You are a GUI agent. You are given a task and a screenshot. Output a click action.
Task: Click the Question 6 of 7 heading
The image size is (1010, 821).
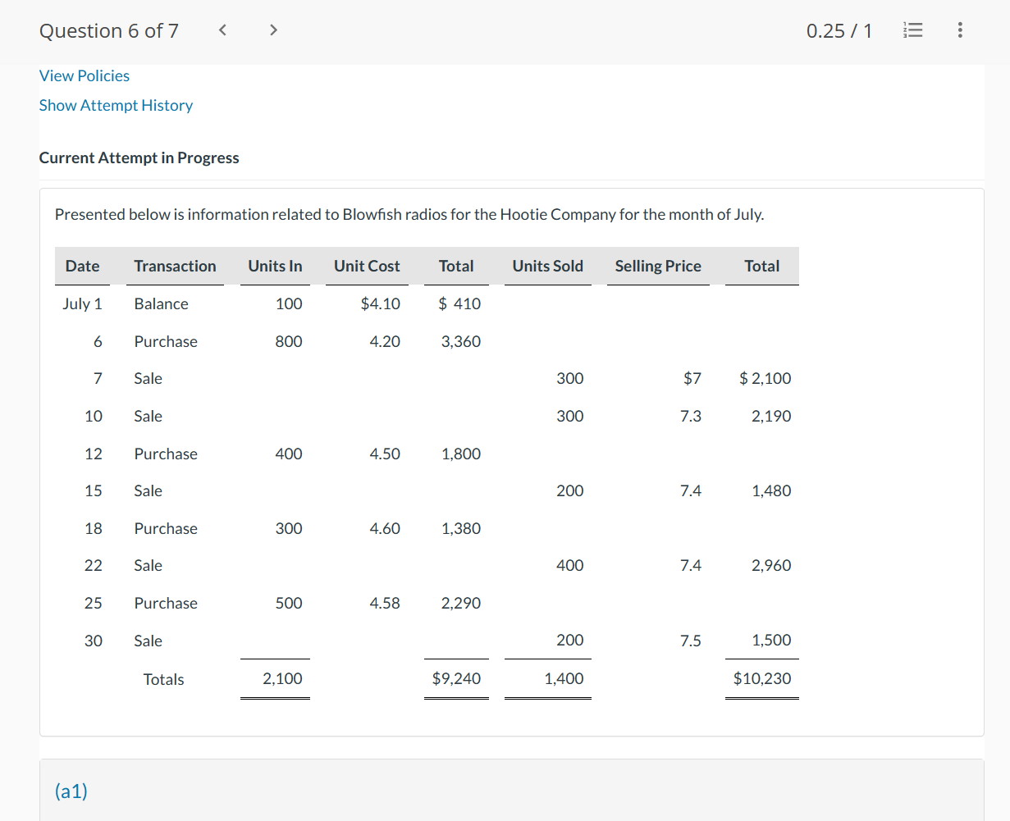(x=109, y=31)
